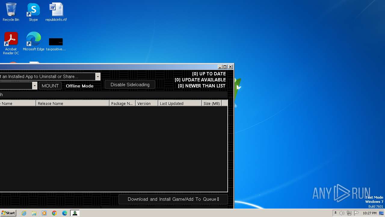Image resolution: width=385 pixels, height=217 pixels.
Task: Click the MOUNT button
Action: coord(50,86)
